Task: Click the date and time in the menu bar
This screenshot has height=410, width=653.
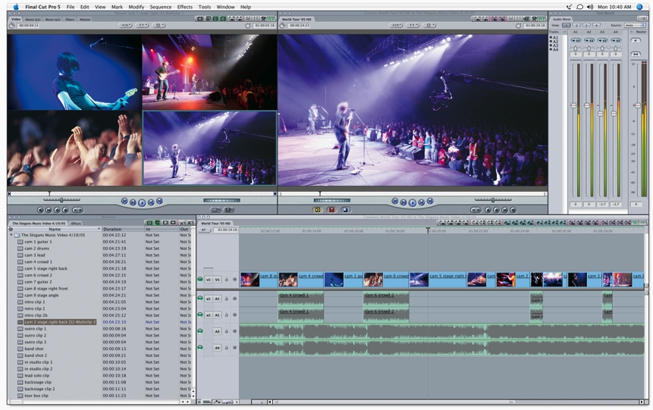Action: click(x=614, y=7)
